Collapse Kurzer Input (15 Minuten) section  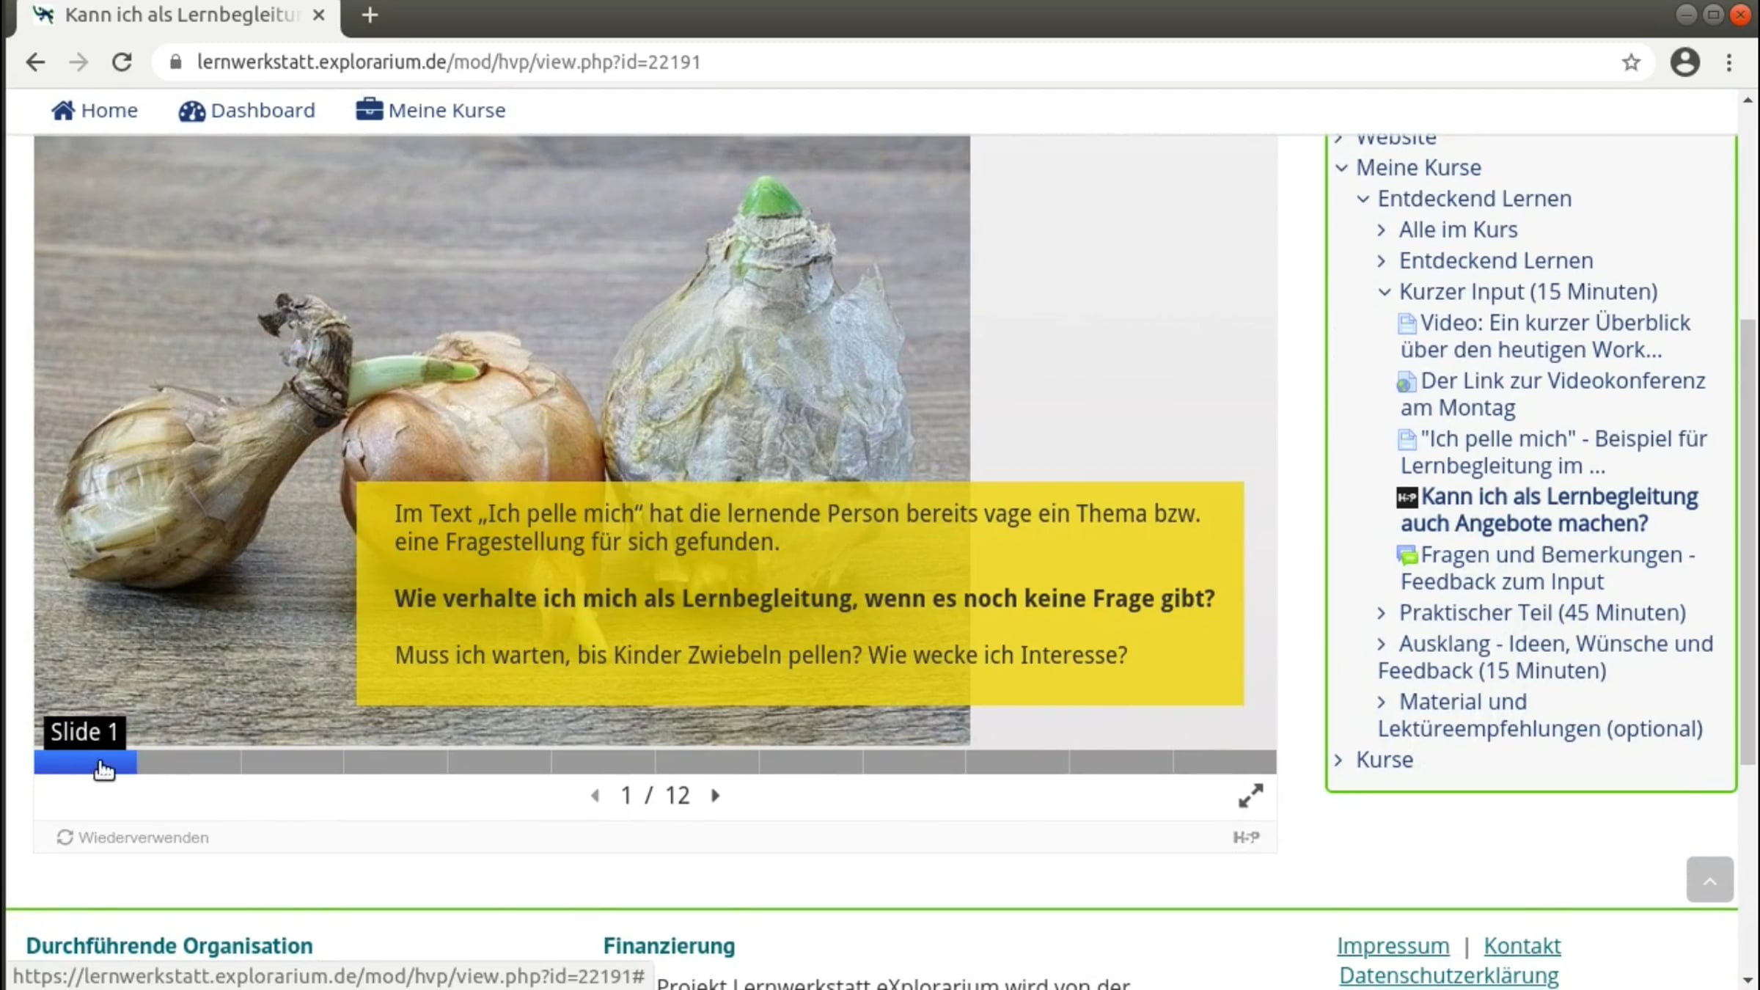[1384, 292]
